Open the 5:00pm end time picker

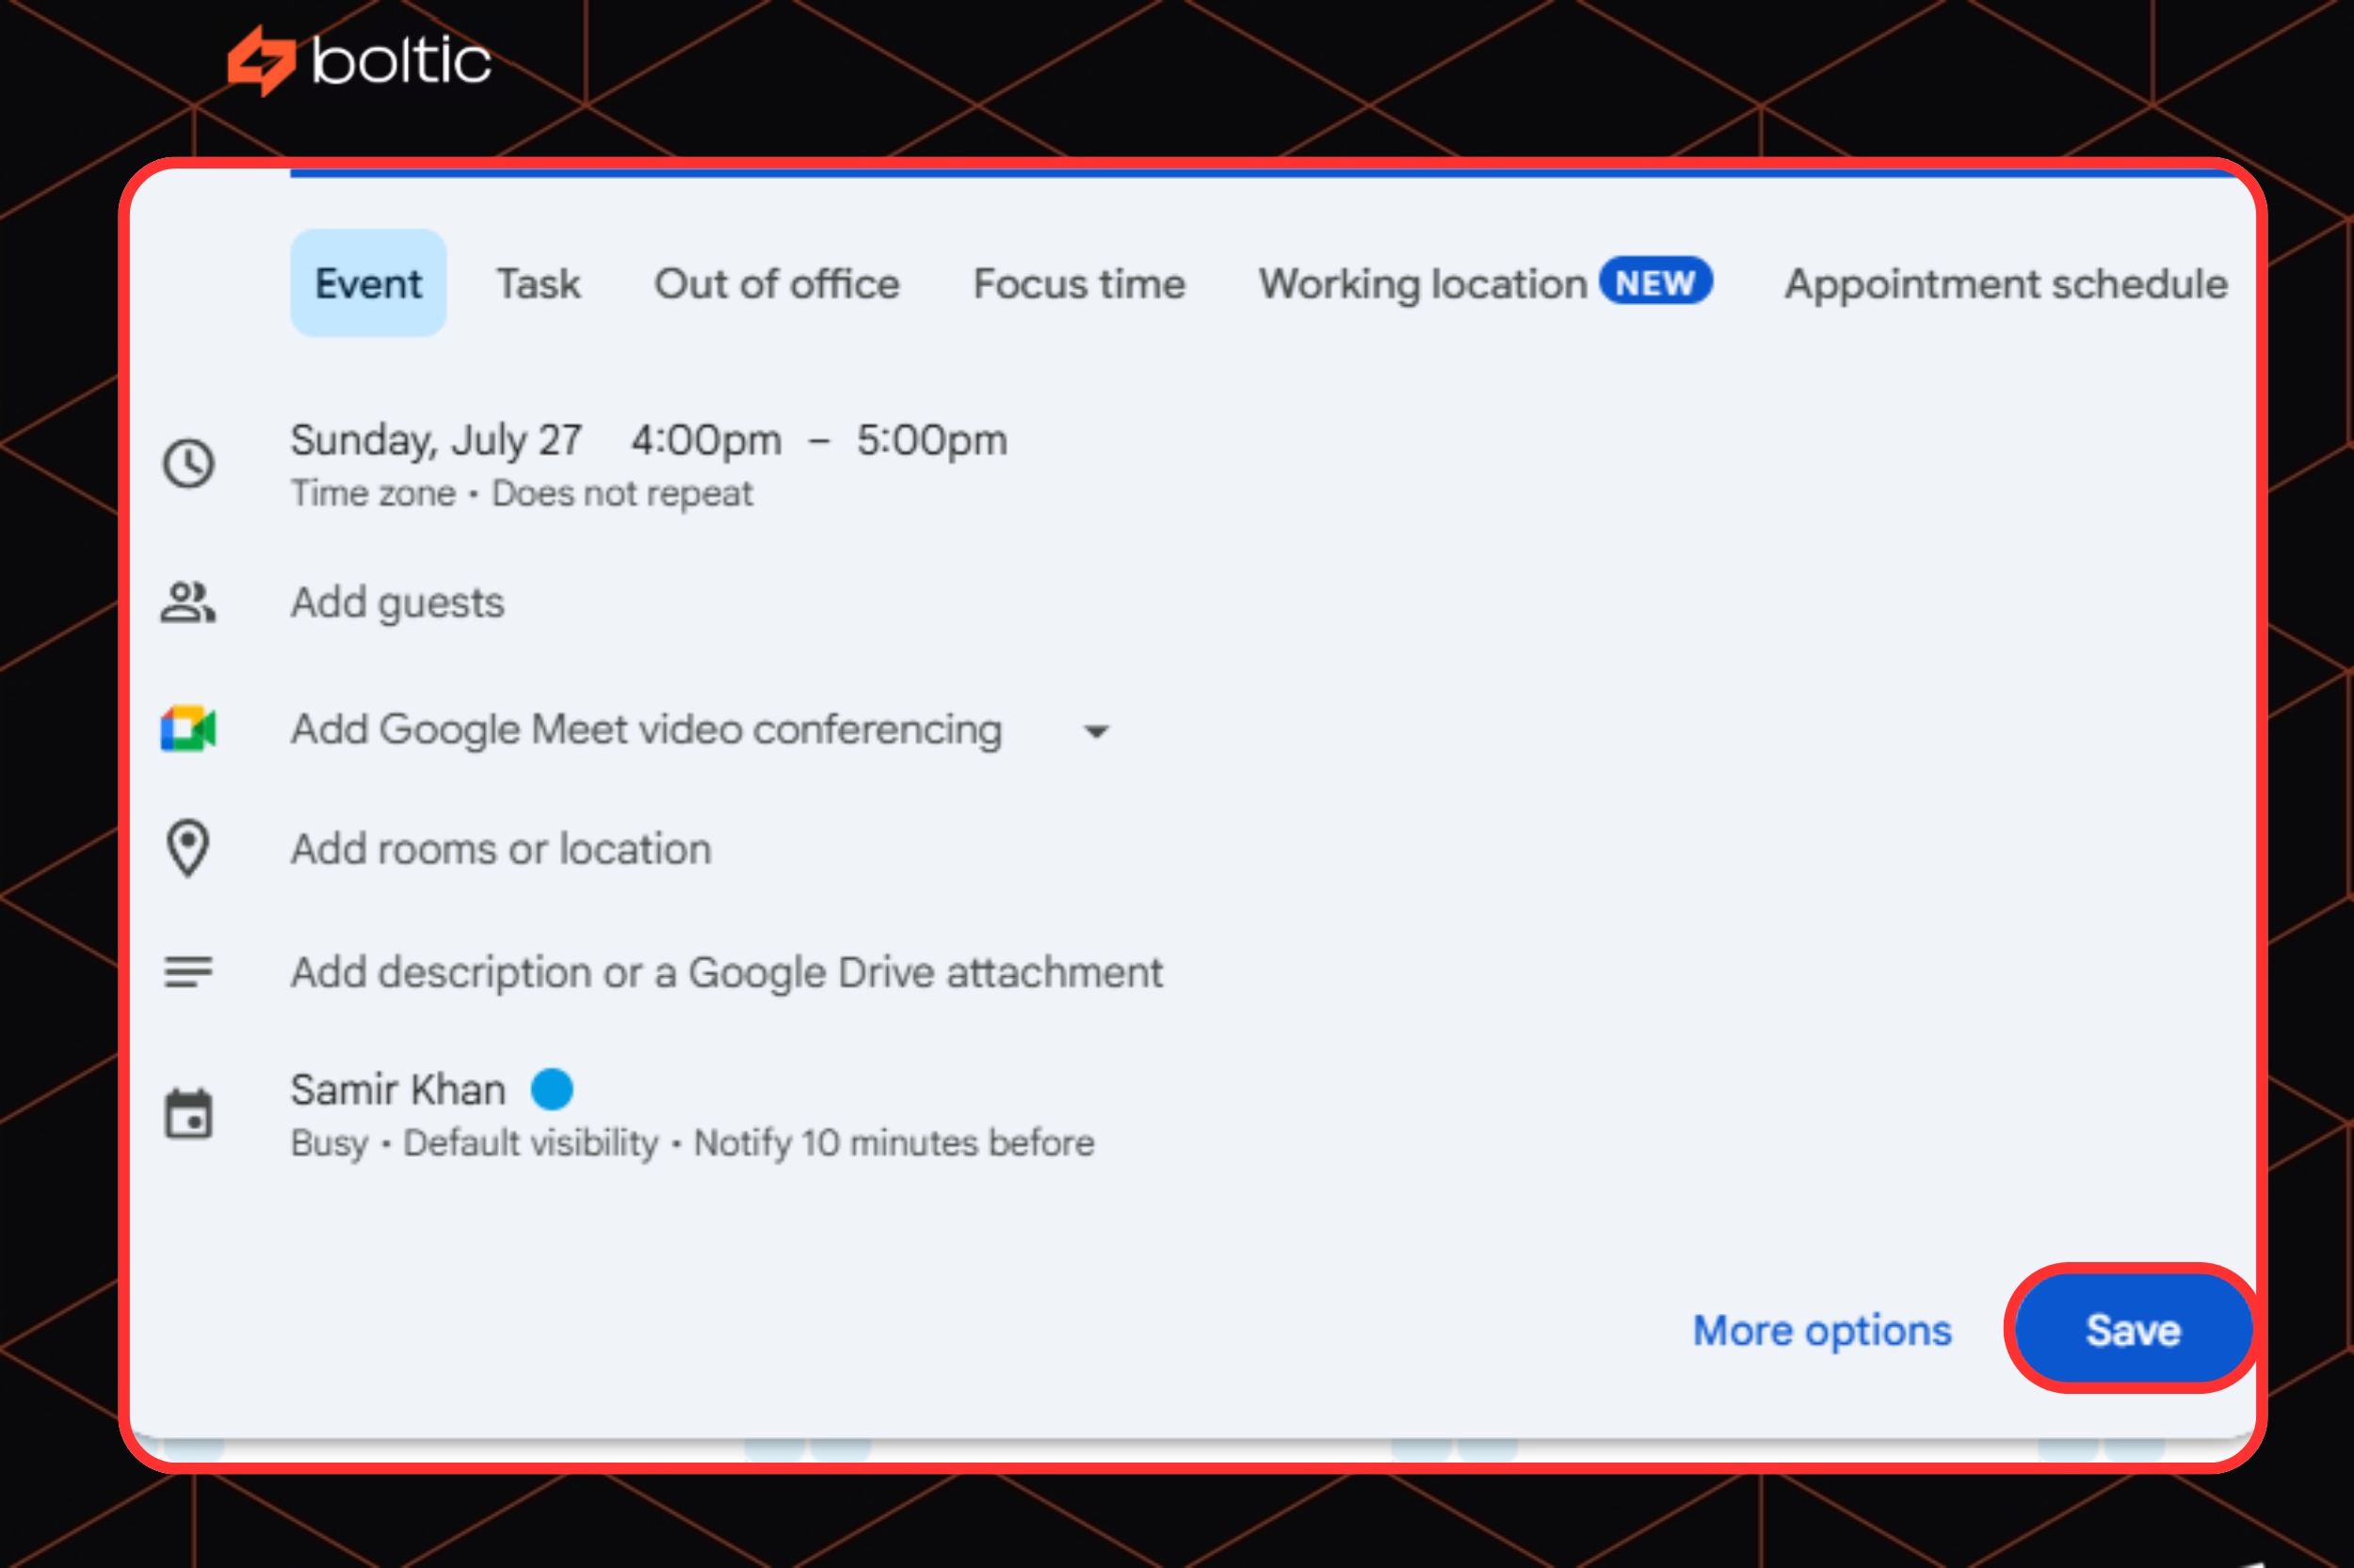[x=931, y=440]
